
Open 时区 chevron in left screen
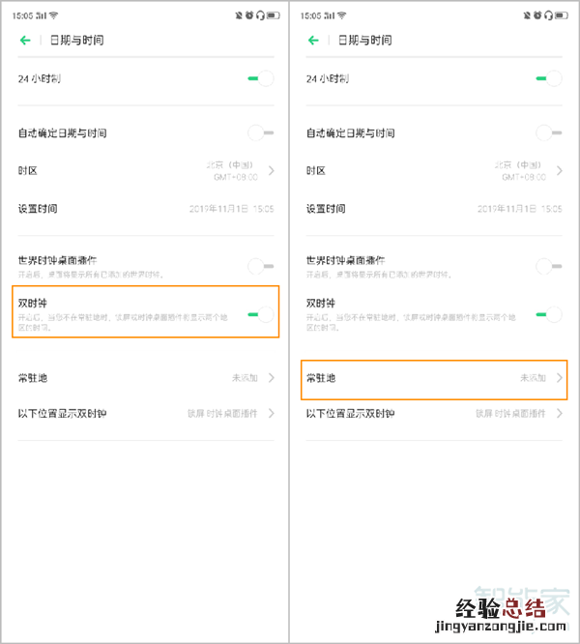tap(271, 170)
